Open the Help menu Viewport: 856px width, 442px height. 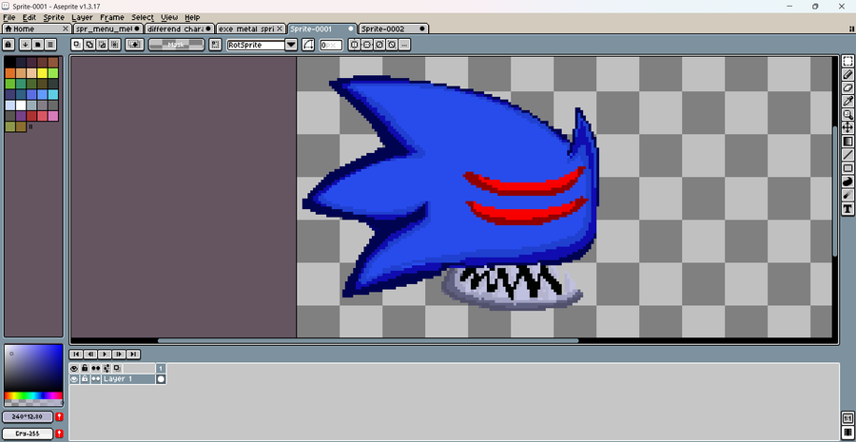tap(192, 17)
